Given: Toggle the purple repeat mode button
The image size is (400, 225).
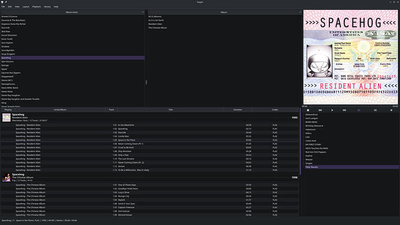Looking at the screenshot, I should click(359, 110).
